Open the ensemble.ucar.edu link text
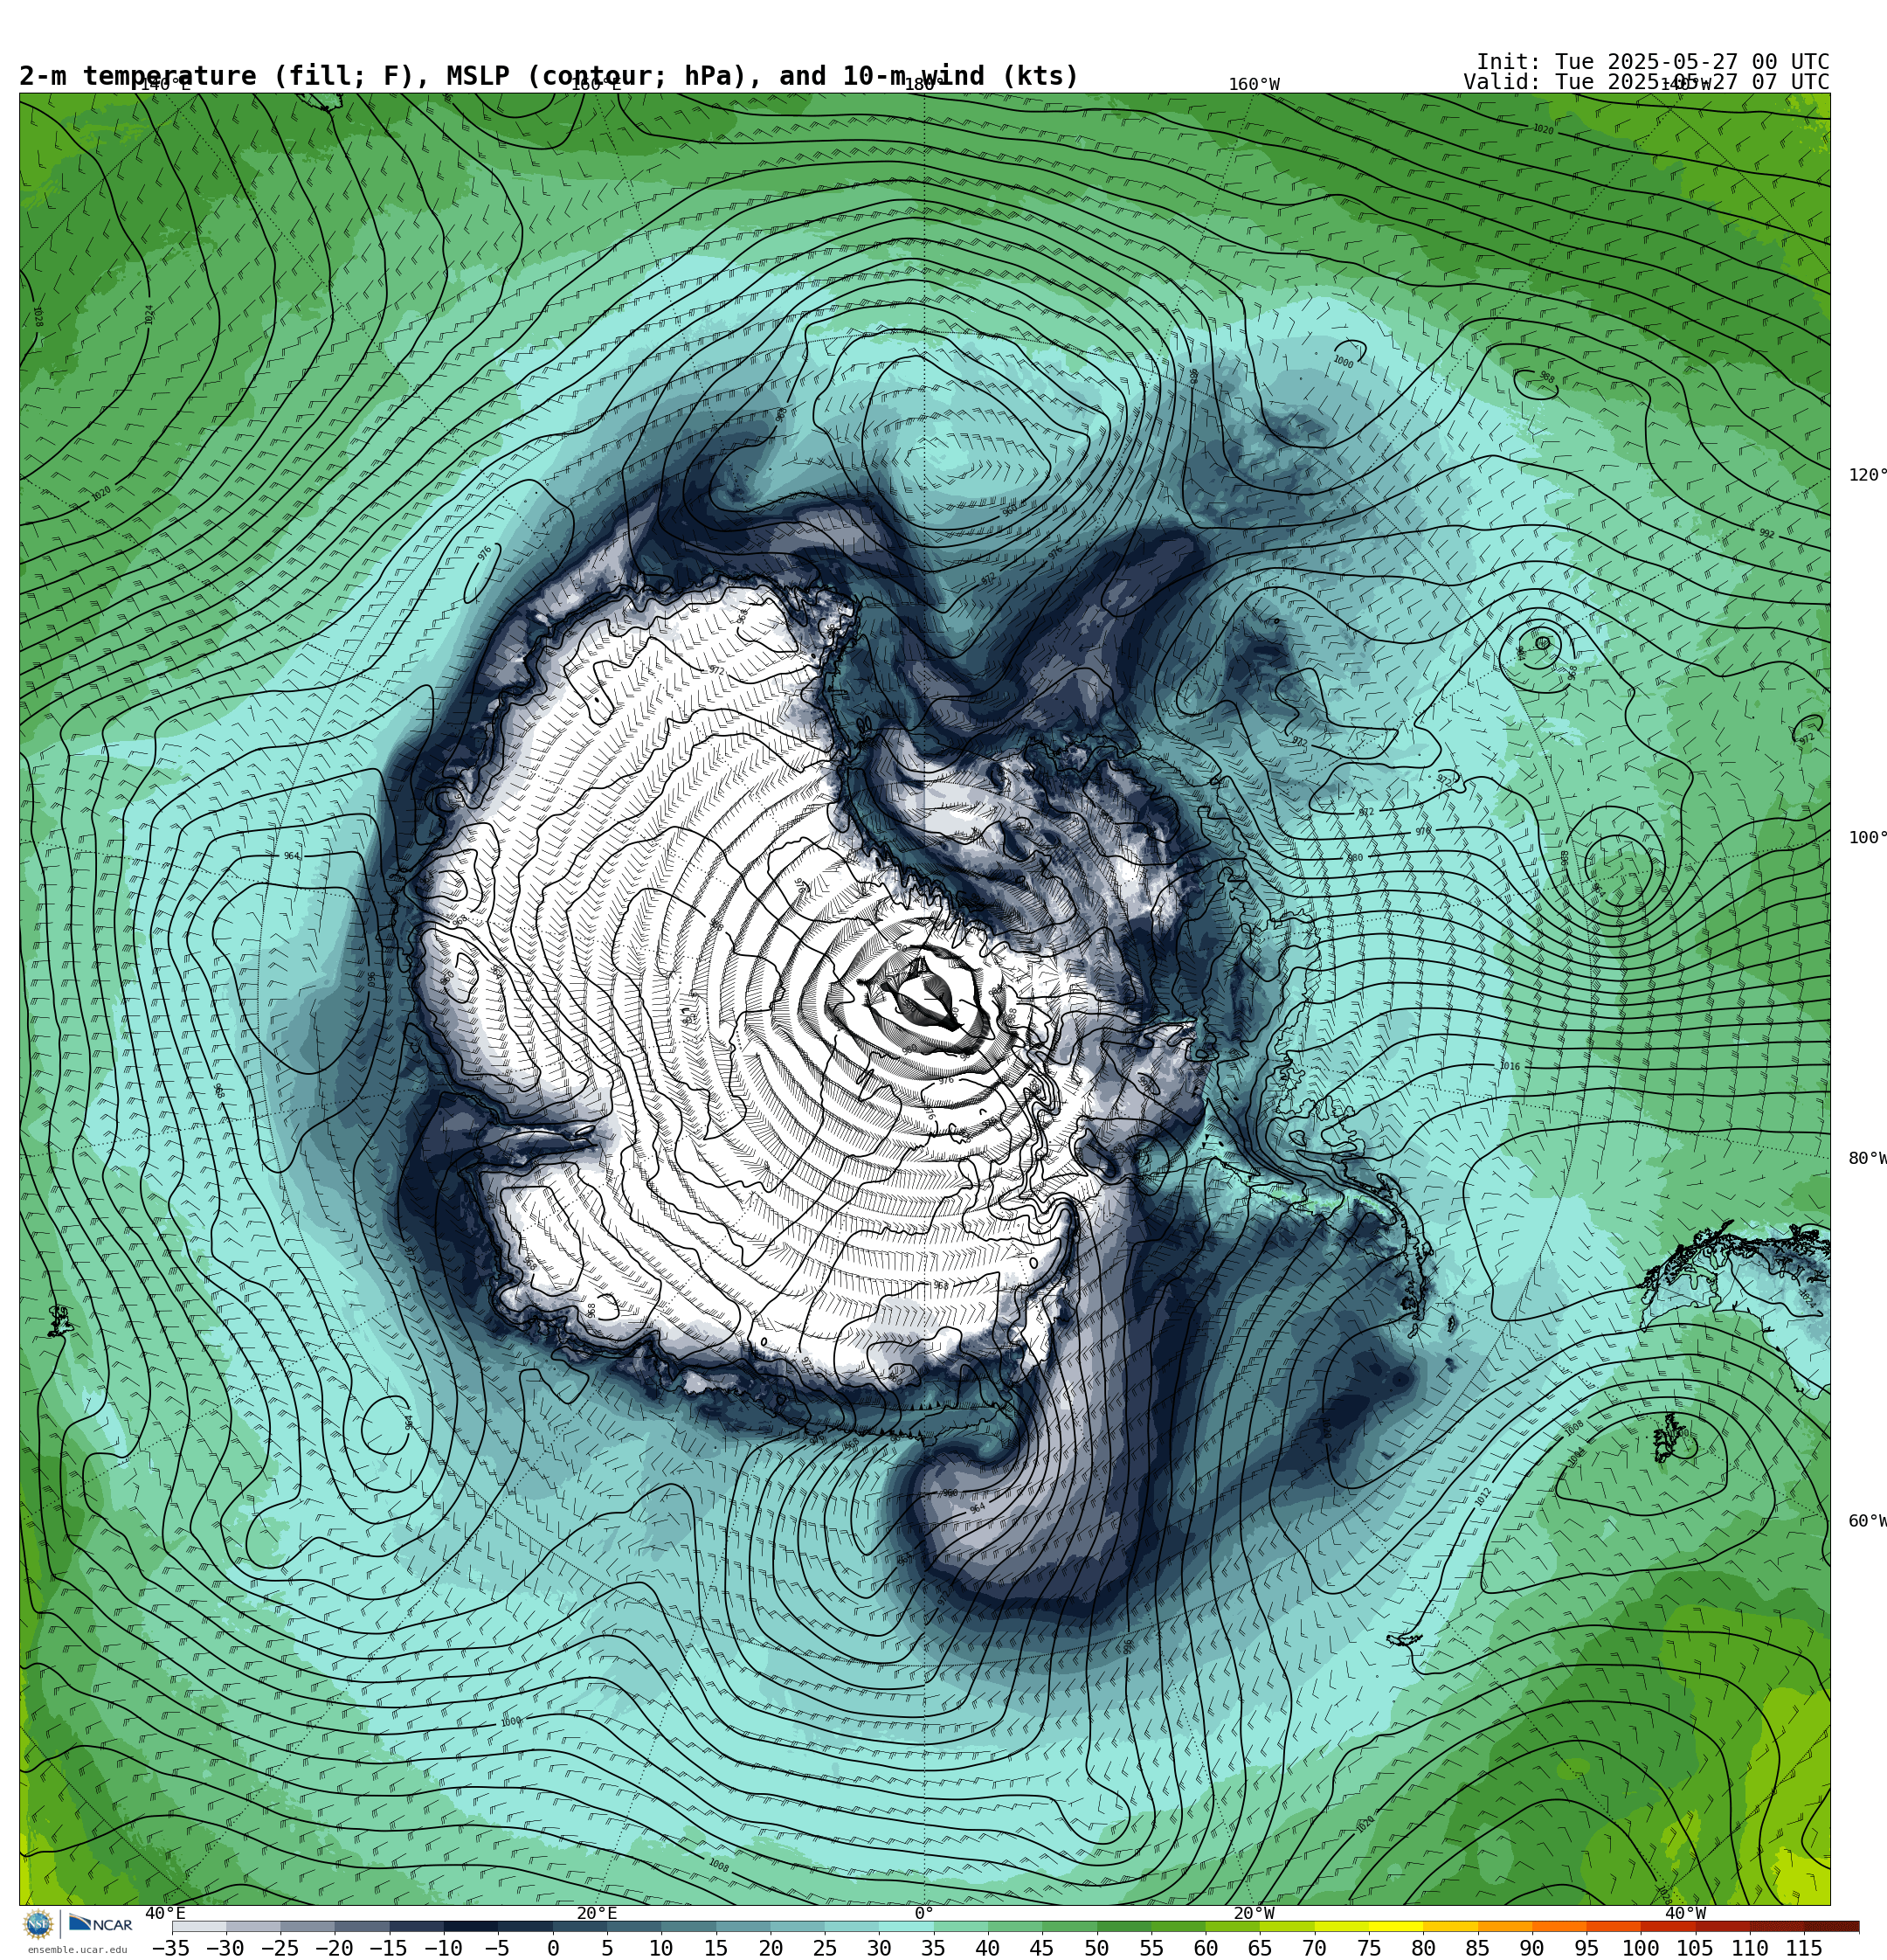 (x=77, y=1950)
